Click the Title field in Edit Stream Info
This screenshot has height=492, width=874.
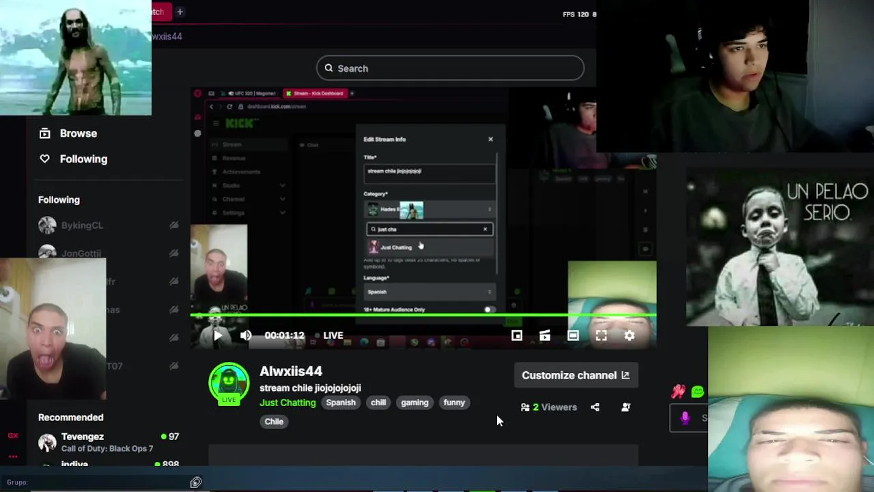(429, 174)
